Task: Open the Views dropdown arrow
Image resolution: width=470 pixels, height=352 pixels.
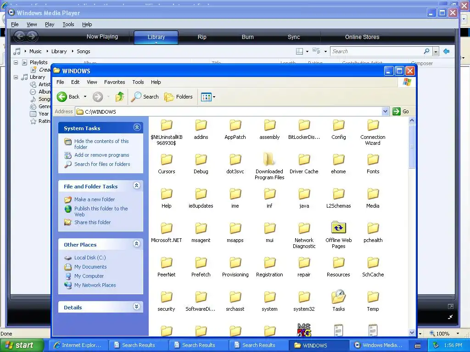Action: click(214, 97)
